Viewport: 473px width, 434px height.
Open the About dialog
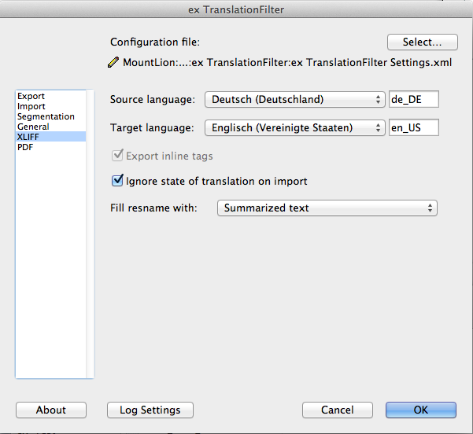[51, 410]
